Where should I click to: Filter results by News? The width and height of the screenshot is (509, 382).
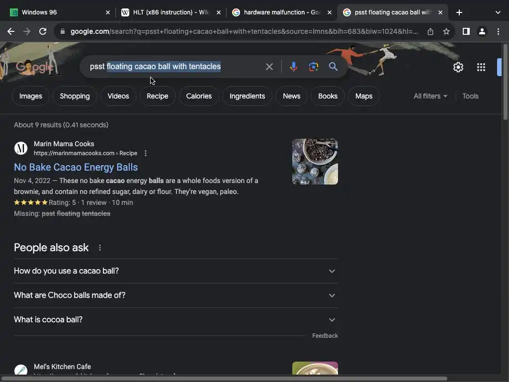(291, 96)
